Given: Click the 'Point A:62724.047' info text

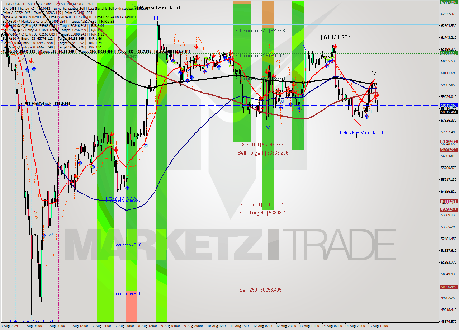Looking at the screenshot, I should click(16, 13).
